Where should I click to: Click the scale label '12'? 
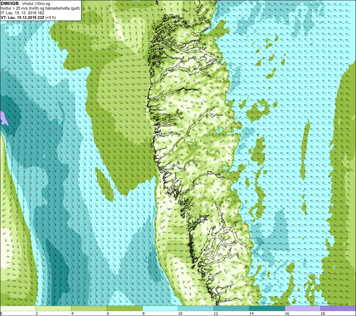tap(216, 314)
